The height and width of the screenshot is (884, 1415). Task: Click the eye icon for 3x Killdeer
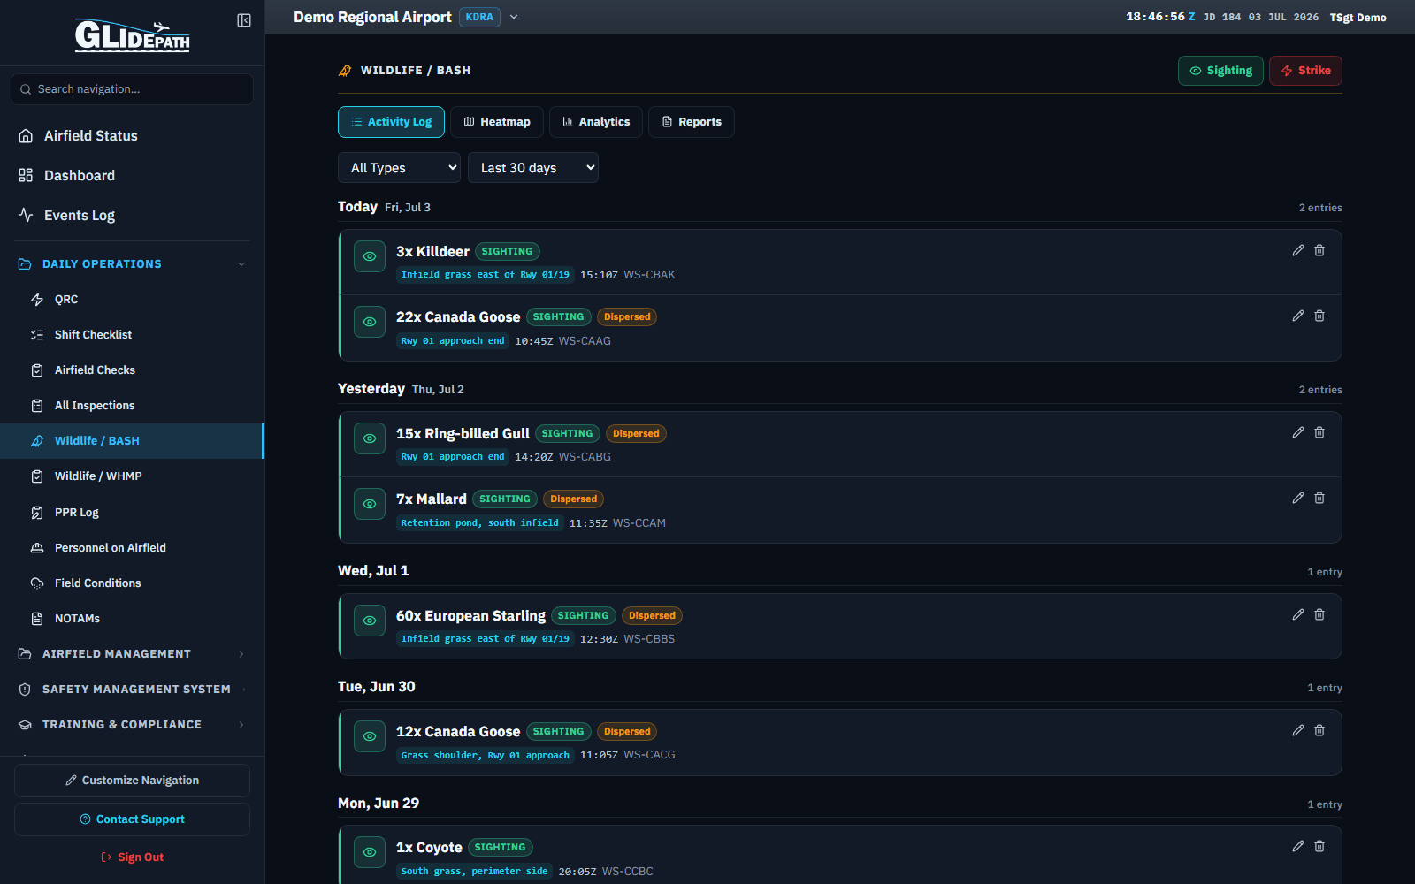click(x=370, y=256)
